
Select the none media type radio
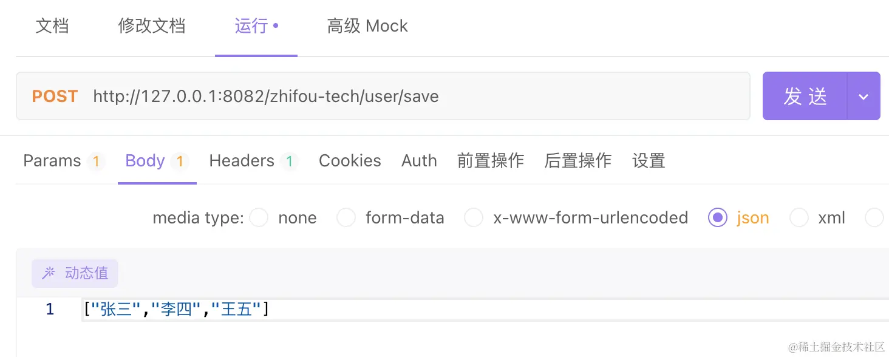259,218
